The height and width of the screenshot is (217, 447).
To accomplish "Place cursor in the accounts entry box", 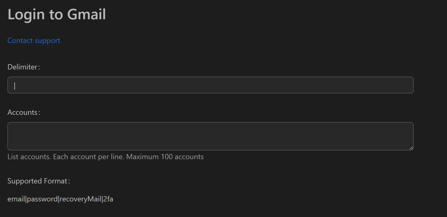I will 185,136.
